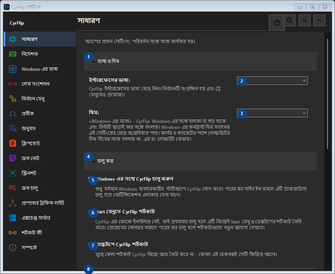
Task: Show the সম্পর্কে about page
Action: coord(40,248)
